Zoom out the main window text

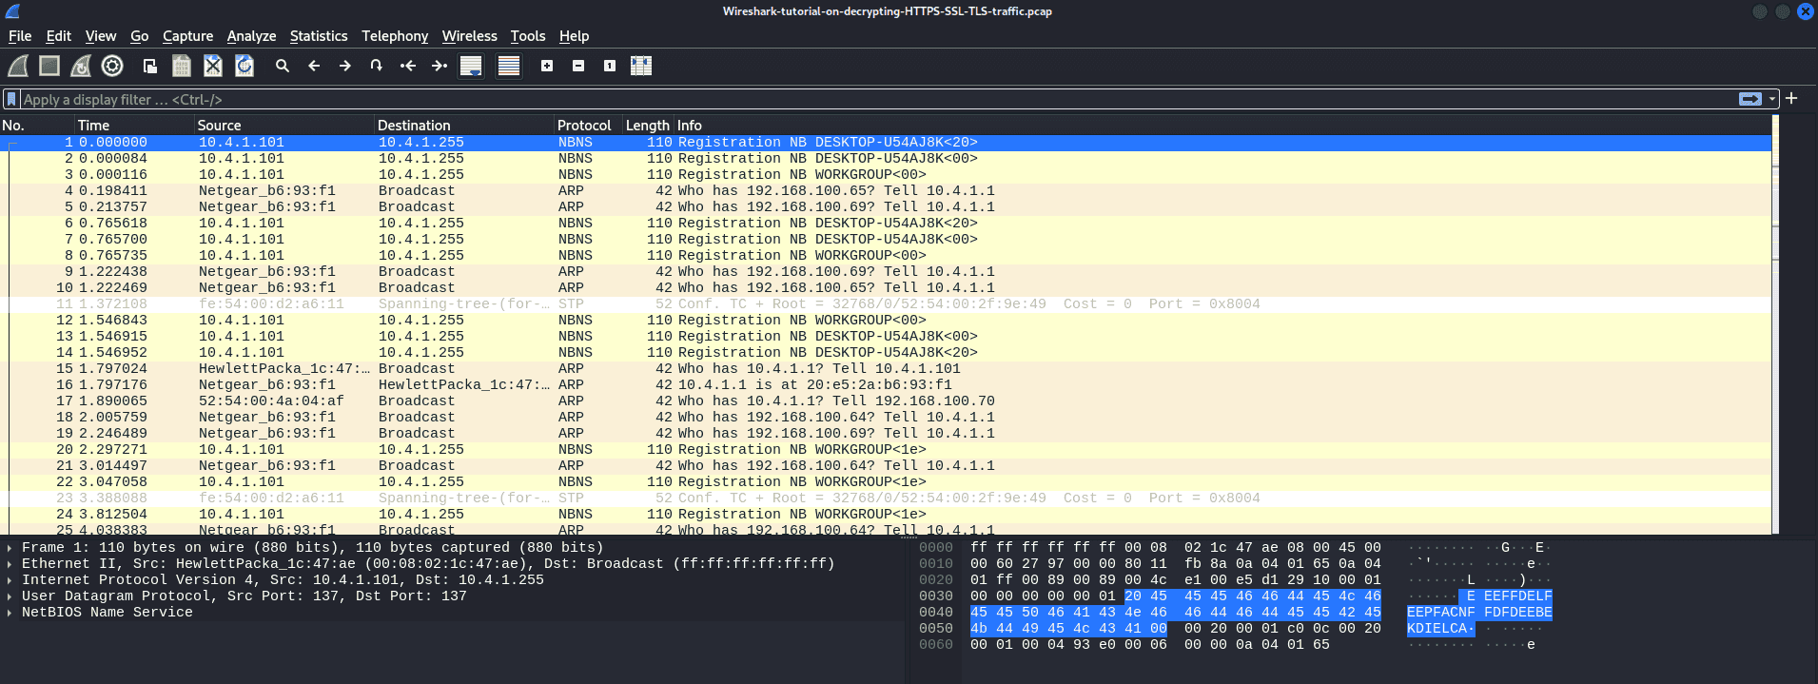coord(578,66)
